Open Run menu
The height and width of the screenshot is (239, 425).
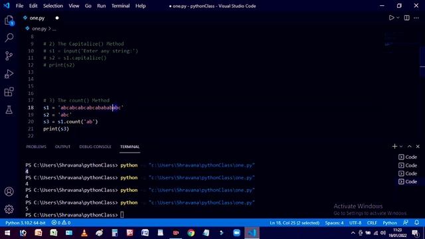click(x=102, y=6)
